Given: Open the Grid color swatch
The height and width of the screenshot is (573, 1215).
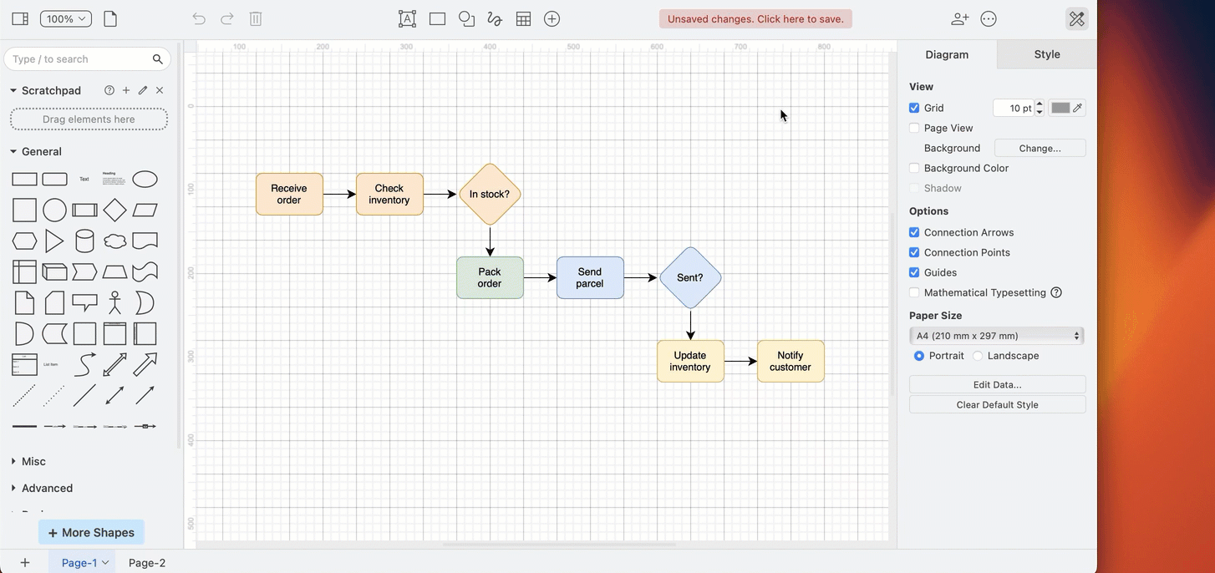Looking at the screenshot, I should pyautogui.click(x=1061, y=108).
